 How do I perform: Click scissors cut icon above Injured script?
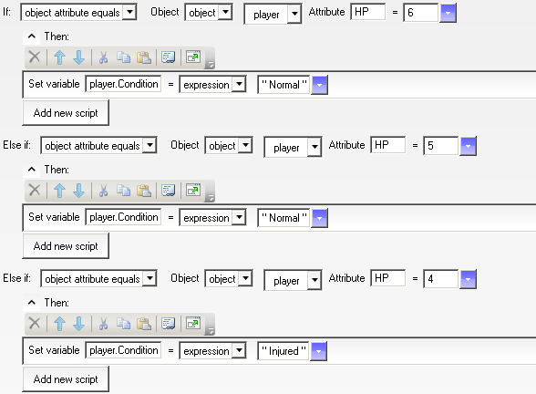pos(103,324)
